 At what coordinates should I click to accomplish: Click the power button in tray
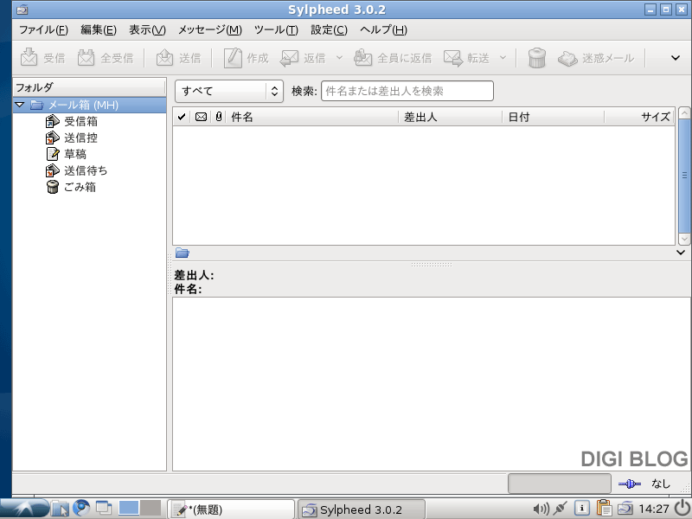pyautogui.click(x=683, y=509)
